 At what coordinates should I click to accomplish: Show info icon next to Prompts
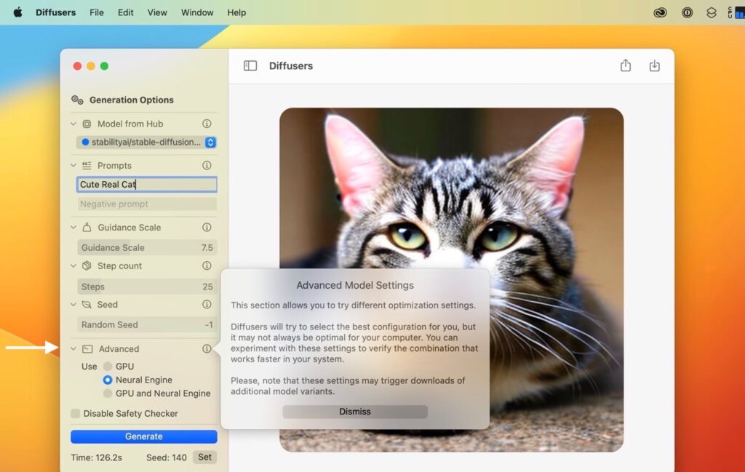pyautogui.click(x=207, y=166)
